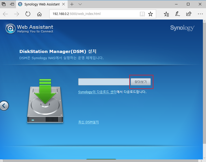Click the Synology brand logo
Viewport: 206px width, 162px height.
[182, 28]
